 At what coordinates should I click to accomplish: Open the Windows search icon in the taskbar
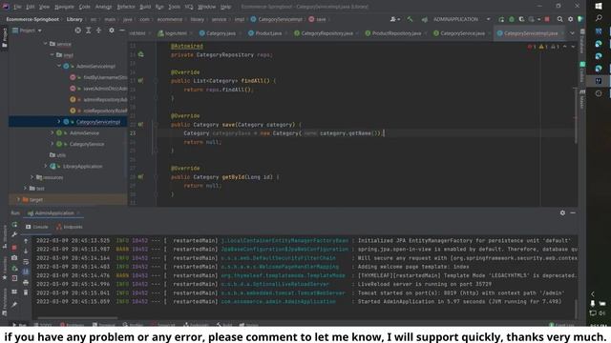tap(599, 18)
